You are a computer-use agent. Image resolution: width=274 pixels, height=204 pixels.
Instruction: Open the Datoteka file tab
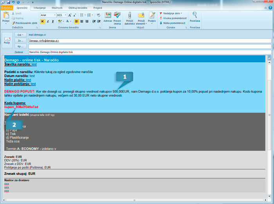[x=7, y=8]
